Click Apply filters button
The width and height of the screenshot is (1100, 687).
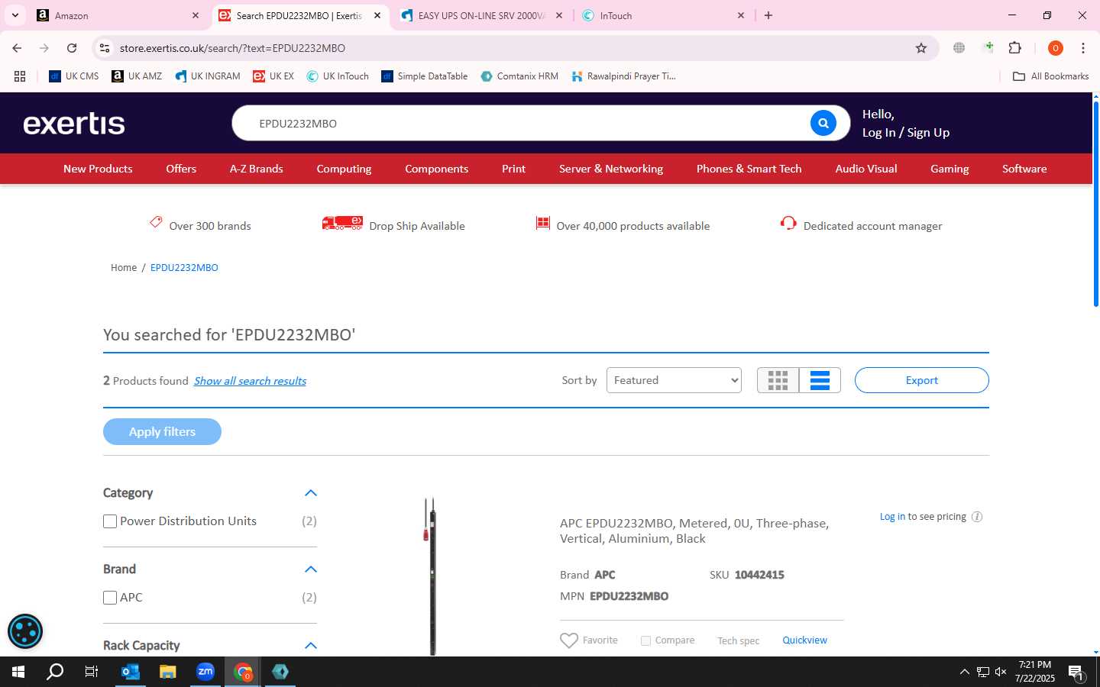pos(162,431)
